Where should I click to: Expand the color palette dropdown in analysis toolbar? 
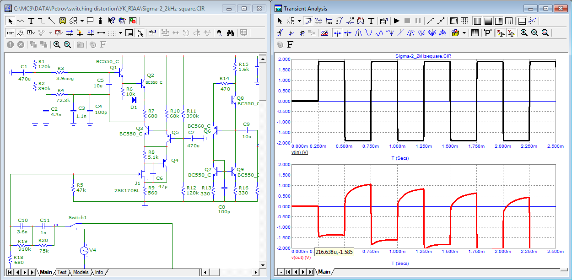(464, 32)
